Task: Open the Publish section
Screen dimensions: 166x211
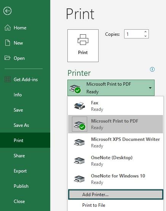Action: pyautogui.click(x=25, y=186)
